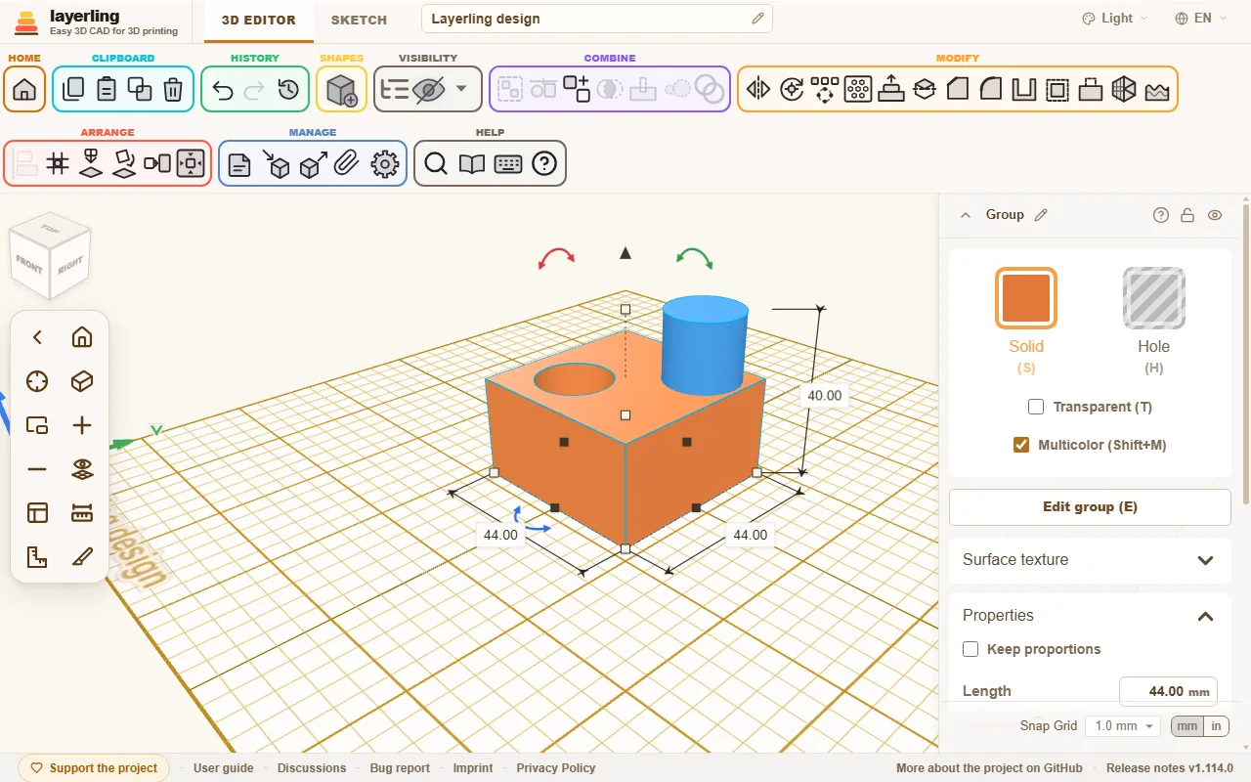The height and width of the screenshot is (782, 1251).
Task: Uncheck the Multicolor (Shift+M) checkbox
Action: coord(1021,445)
